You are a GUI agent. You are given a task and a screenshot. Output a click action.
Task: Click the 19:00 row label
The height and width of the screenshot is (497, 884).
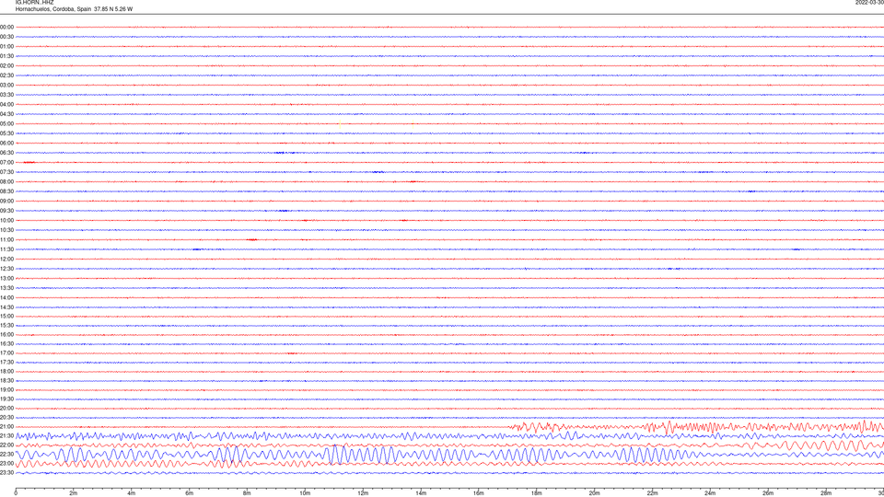click(6, 390)
